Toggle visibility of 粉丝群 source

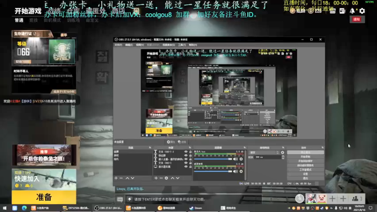pyautogui.click(x=186, y=155)
